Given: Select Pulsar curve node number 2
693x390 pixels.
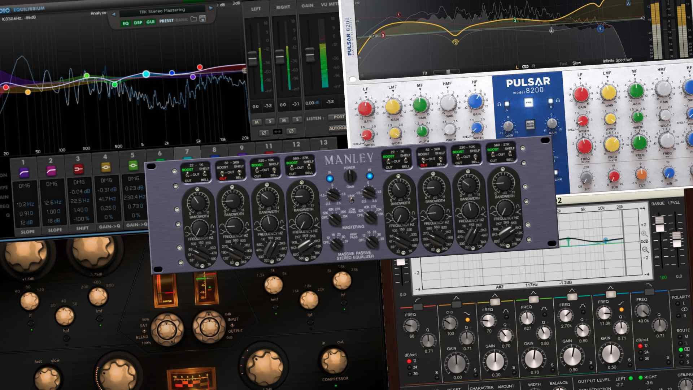Looking at the screenshot, I should pos(456,42).
